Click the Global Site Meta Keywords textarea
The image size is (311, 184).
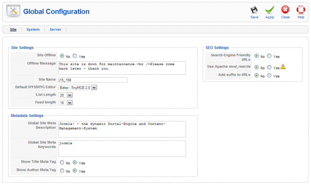[x=122, y=149]
